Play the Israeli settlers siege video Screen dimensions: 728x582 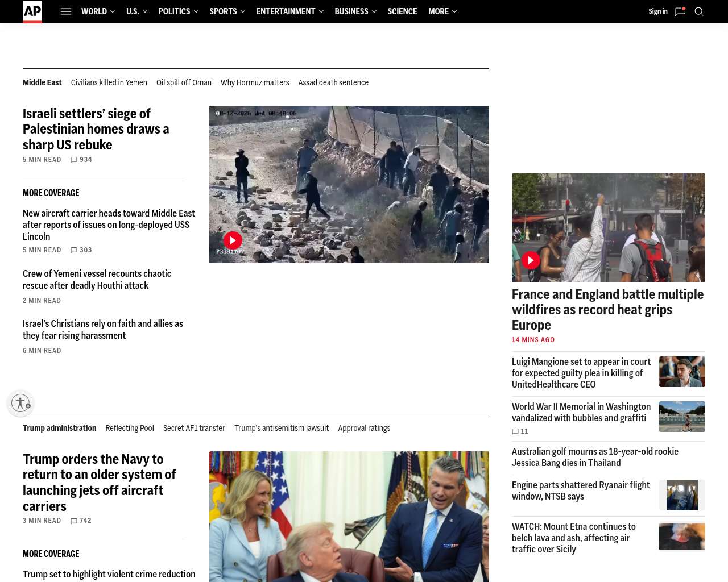(233, 240)
